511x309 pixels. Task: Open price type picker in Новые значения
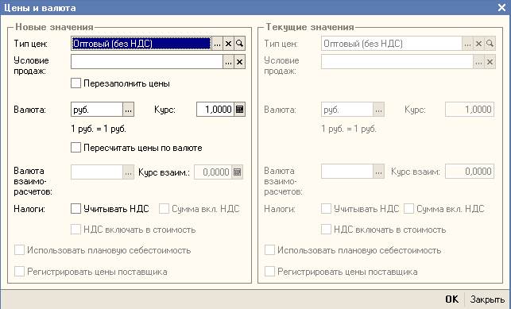218,44
